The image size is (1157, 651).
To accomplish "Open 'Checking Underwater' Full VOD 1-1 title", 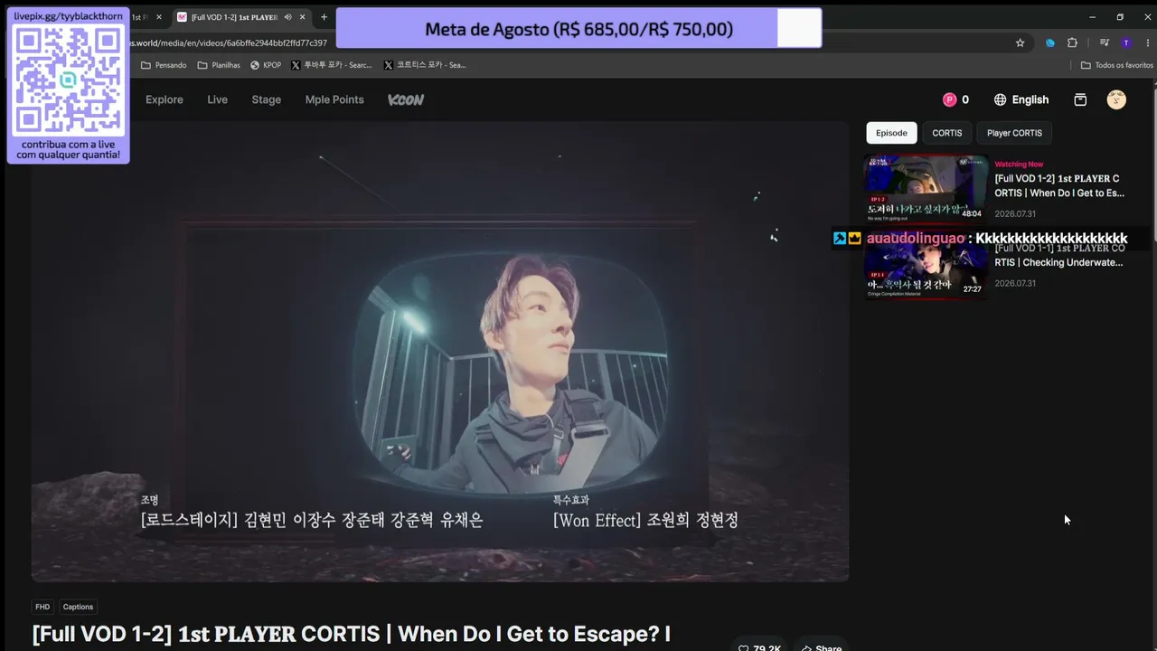I will 1060,255.
